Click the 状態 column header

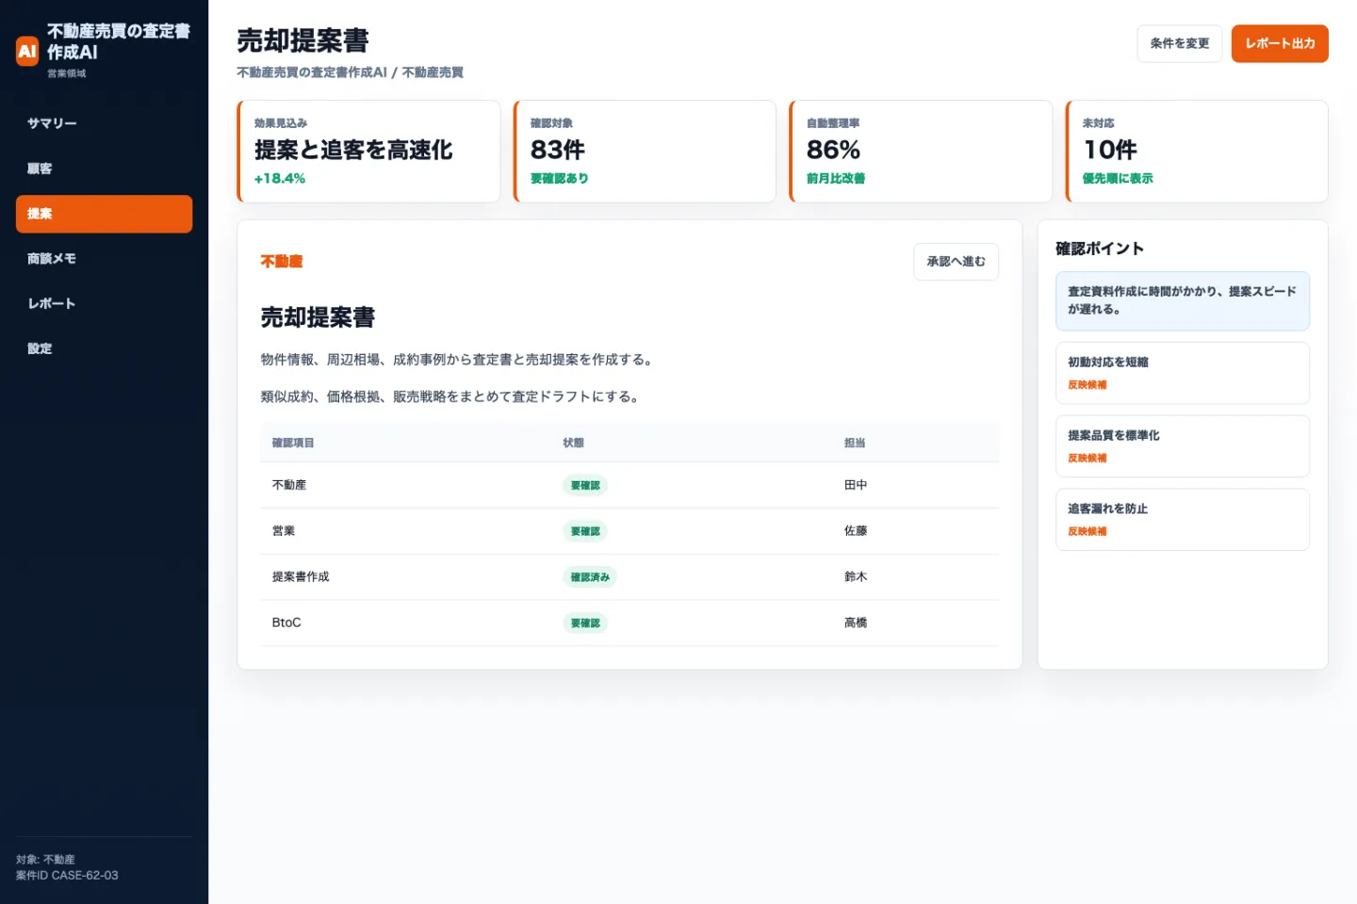[x=574, y=443]
